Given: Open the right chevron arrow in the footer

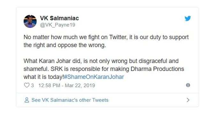Looking at the screenshot, I should click(x=188, y=100).
